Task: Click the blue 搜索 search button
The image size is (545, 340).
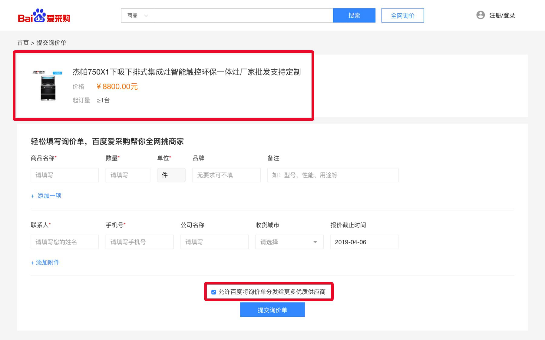Action: pyautogui.click(x=354, y=15)
